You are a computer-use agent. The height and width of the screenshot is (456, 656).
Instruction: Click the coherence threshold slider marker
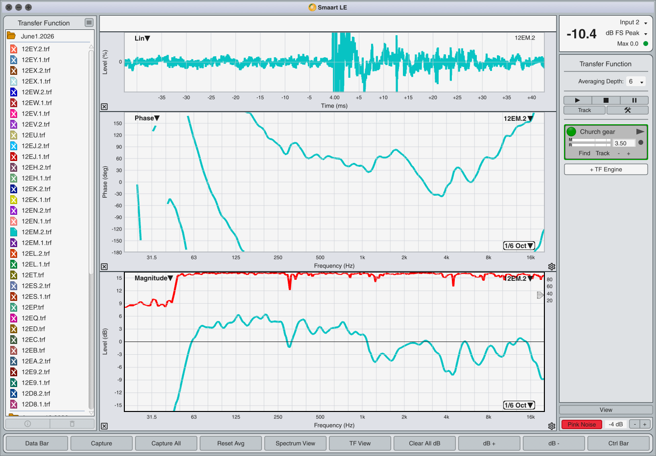click(x=540, y=295)
